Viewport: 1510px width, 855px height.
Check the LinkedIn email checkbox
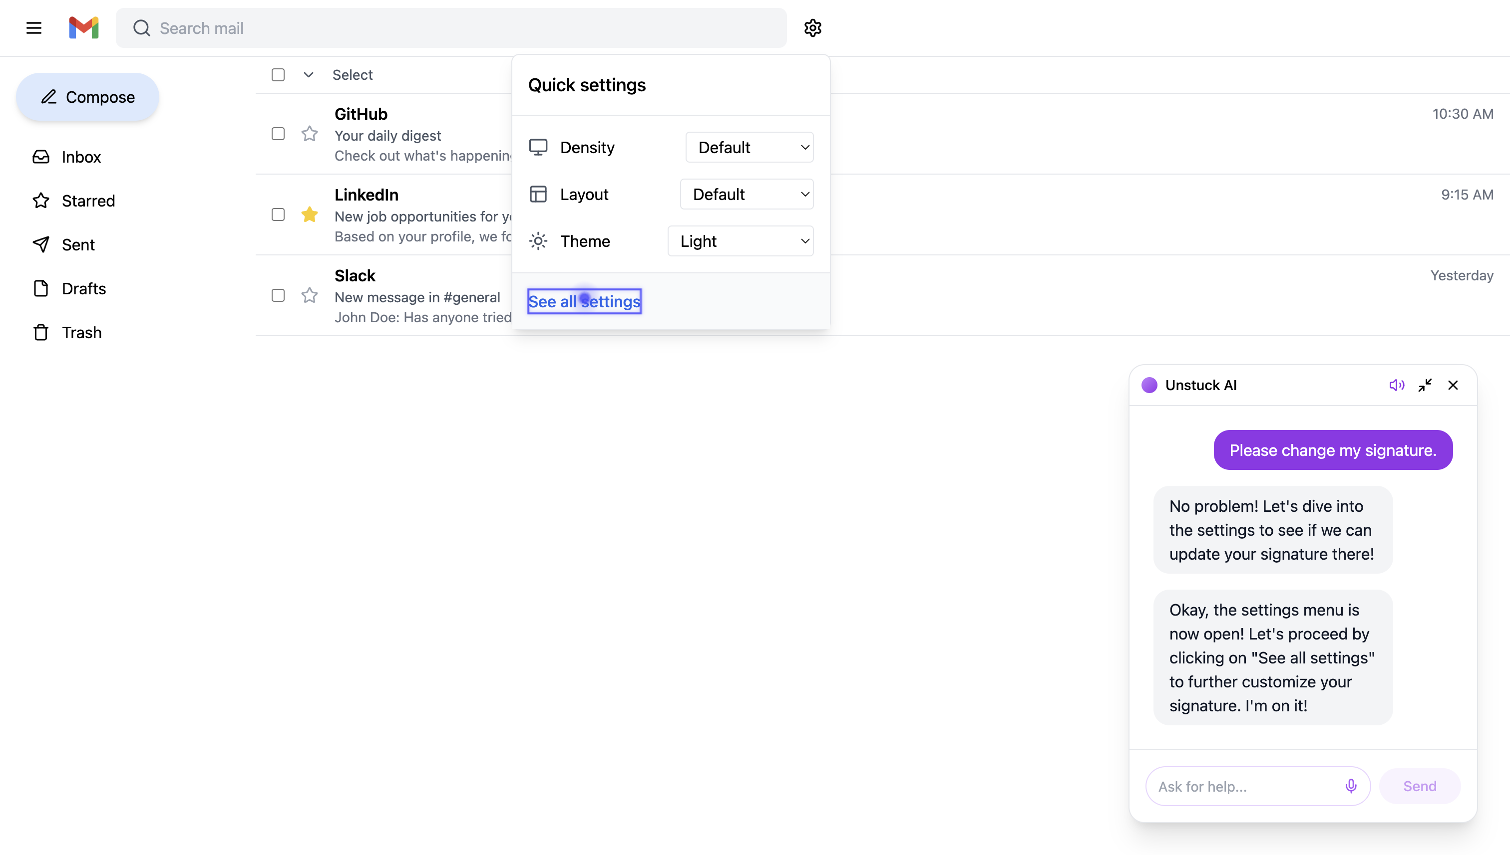tap(278, 215)
